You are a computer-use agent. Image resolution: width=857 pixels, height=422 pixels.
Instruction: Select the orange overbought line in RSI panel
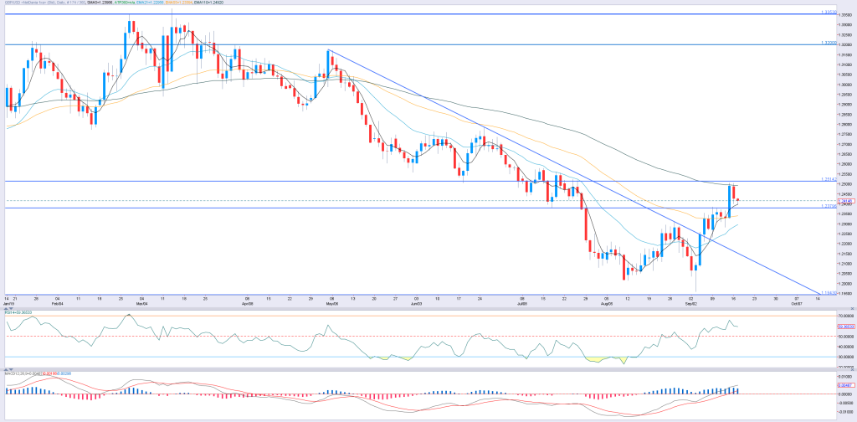421,316
